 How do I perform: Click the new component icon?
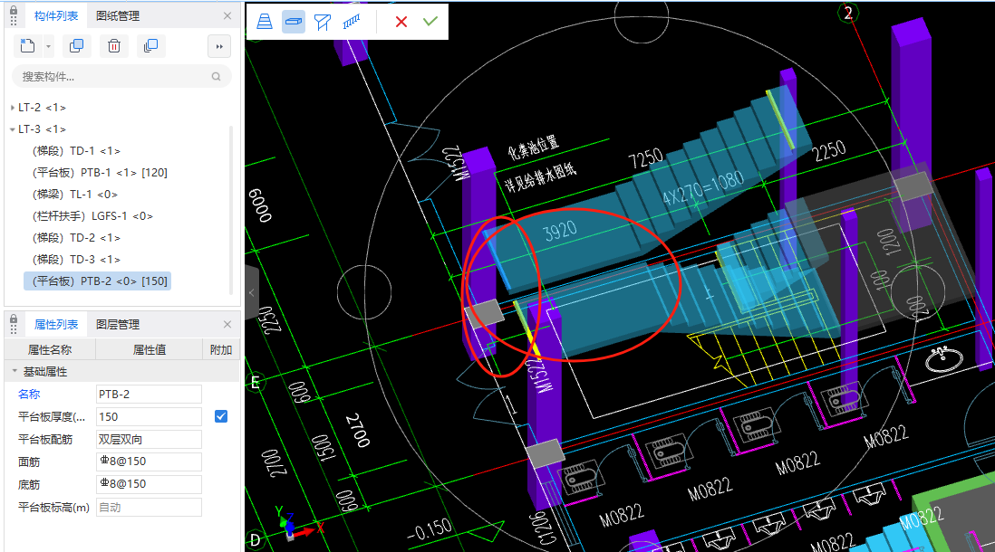click(27, 45)
